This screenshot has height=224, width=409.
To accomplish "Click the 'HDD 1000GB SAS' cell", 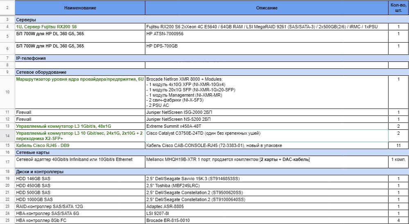I will pyautogui.click(x=80, y=200).
